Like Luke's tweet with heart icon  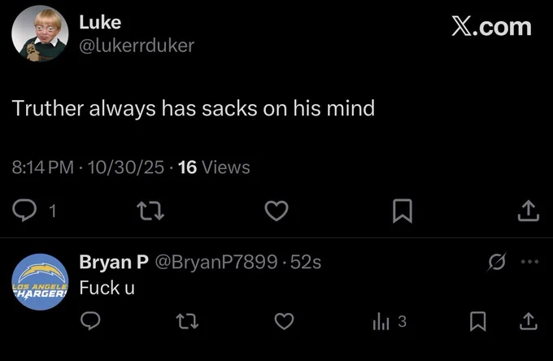(276, 211)
